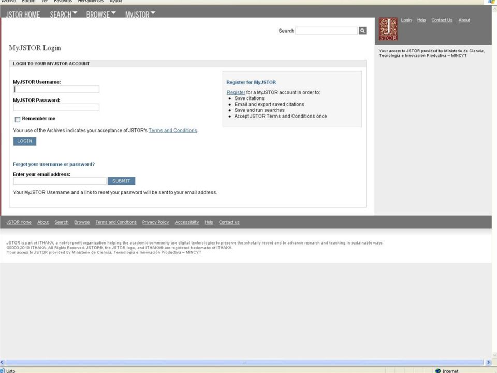Click the horizontal scrollbar track

coord(245,362)
